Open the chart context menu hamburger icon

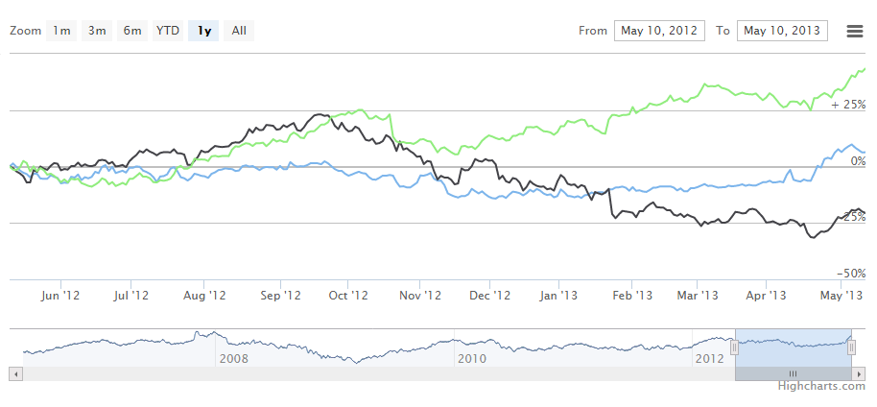coord(855,31)
